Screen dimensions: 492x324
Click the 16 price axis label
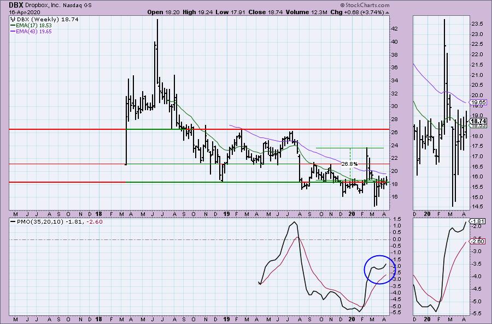[394, 197]
